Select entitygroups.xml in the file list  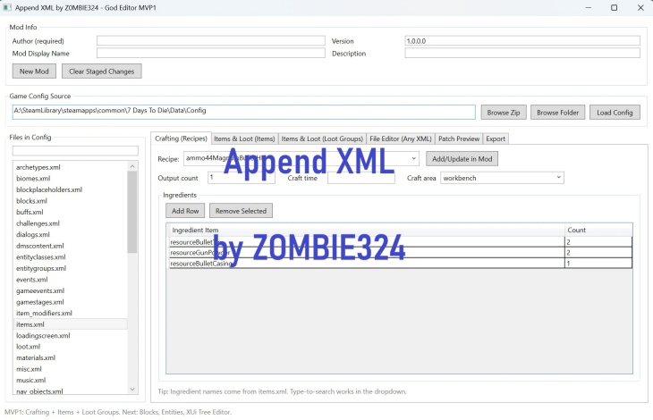click(x=70, y=268)
